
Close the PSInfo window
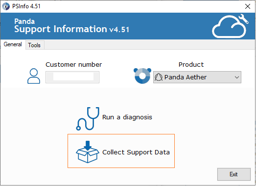click(x=249, y=6)
